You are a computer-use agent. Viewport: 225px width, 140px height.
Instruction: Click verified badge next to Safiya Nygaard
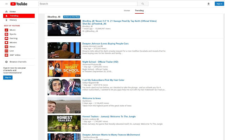(98, 83)
